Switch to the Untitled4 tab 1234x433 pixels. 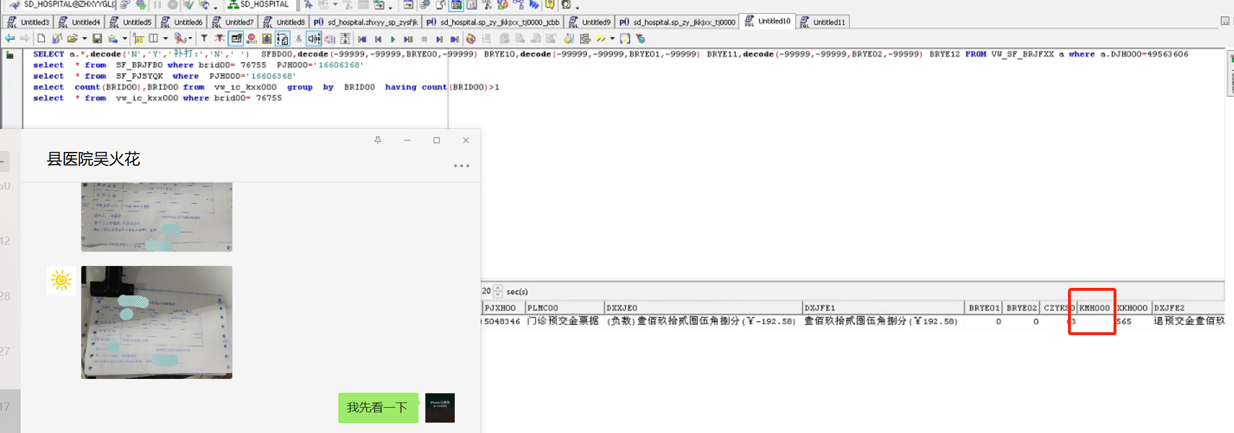(80, 22)
